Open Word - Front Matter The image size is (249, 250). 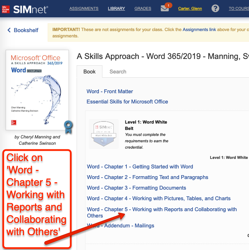110,91
